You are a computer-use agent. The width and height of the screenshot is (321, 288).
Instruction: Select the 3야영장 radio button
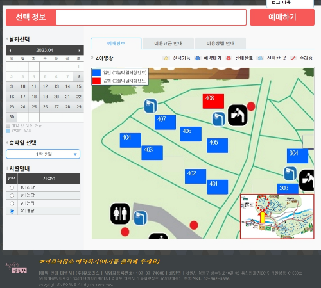pyautogui.click(x=12, y=204)
